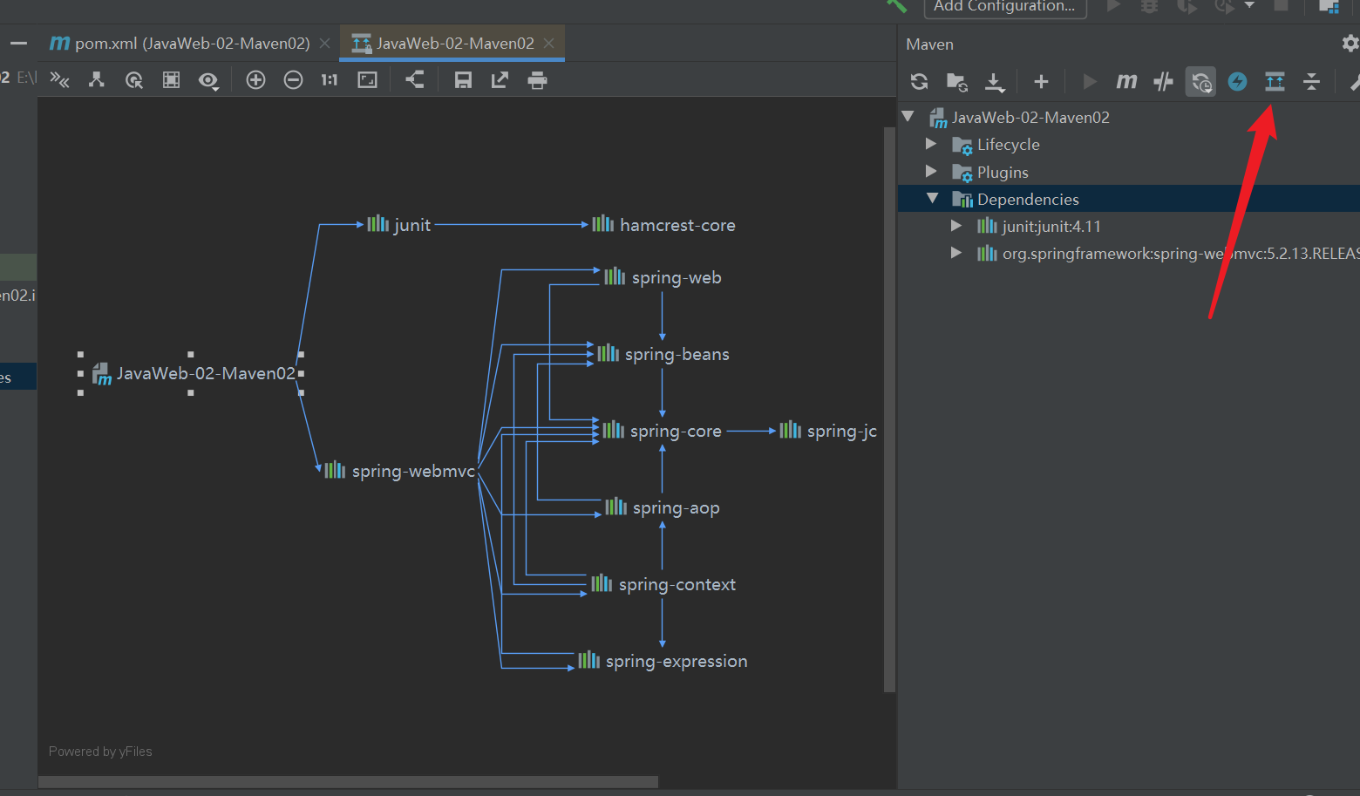Click the debug bug icon in top toolbar
Screen dimensions: 1360x796
pyautogui.click(x=1150, y=6)
